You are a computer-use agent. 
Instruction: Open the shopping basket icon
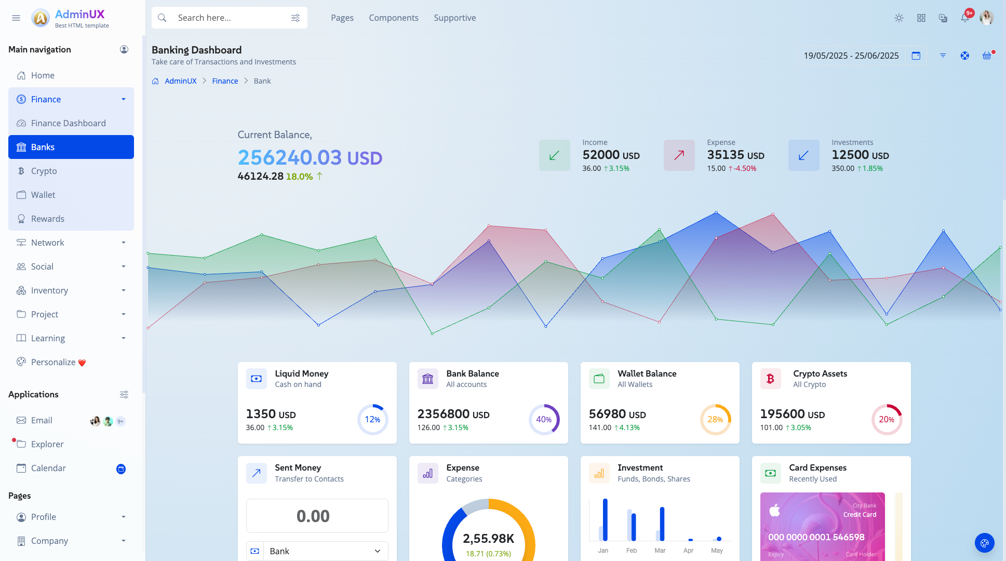coord(987,56)
